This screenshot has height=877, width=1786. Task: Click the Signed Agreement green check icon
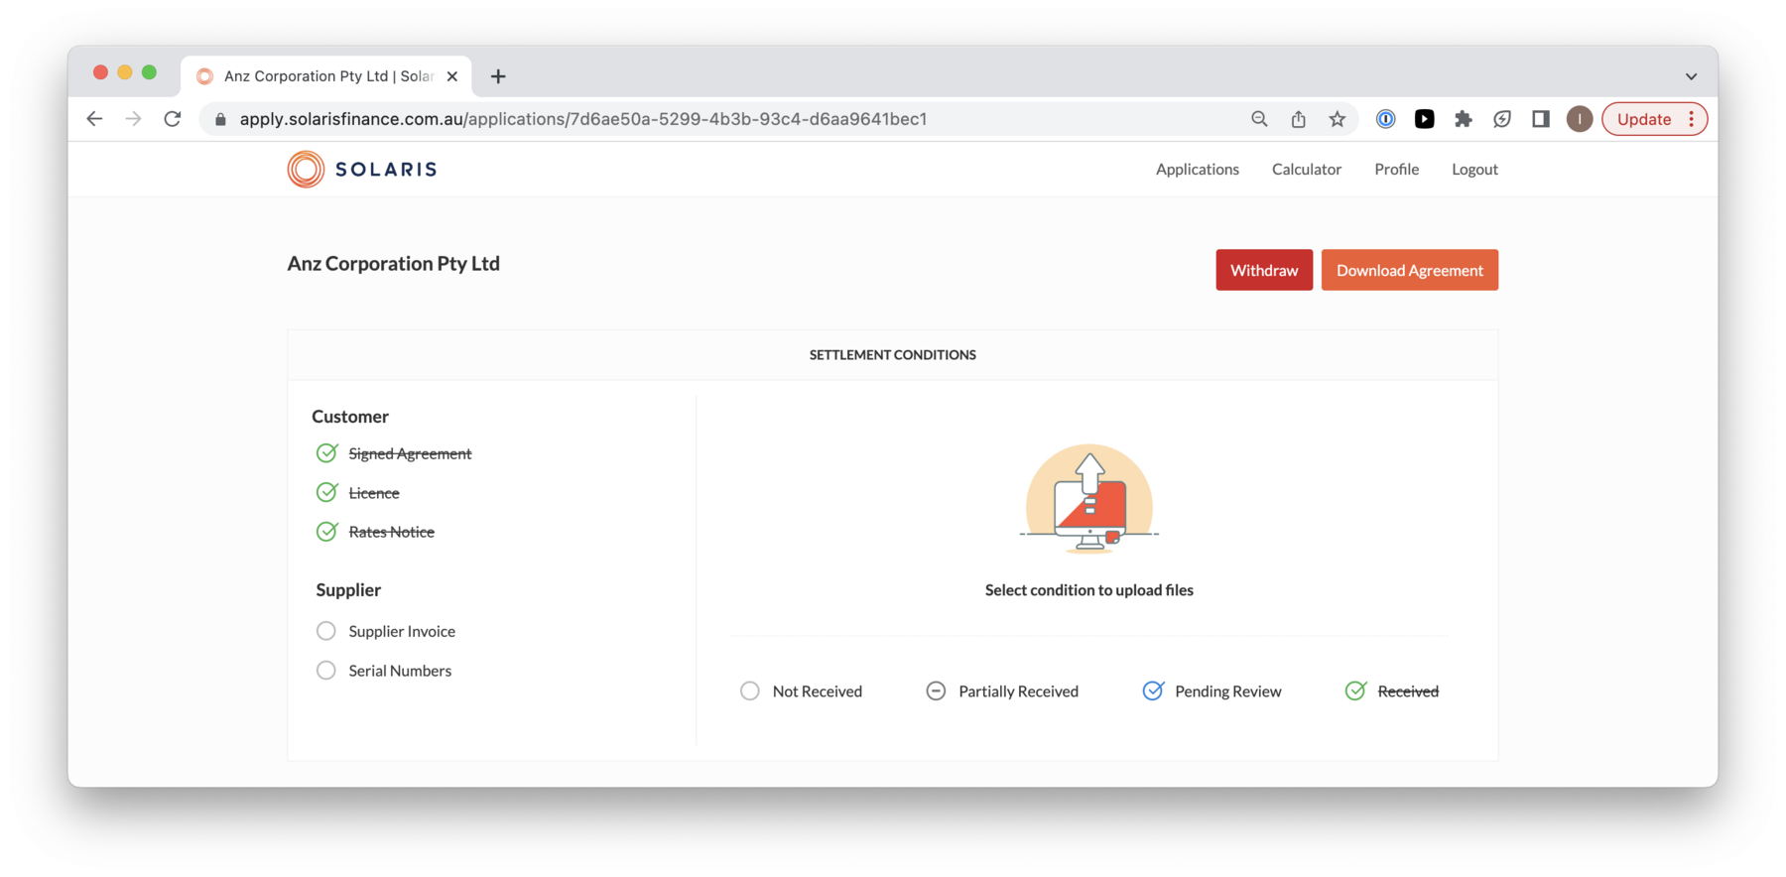coord(326,453)
